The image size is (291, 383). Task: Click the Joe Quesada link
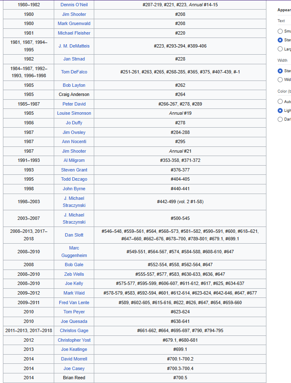click(74, 321)
